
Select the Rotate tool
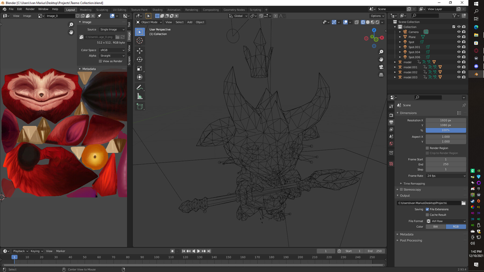pos(140,60)
